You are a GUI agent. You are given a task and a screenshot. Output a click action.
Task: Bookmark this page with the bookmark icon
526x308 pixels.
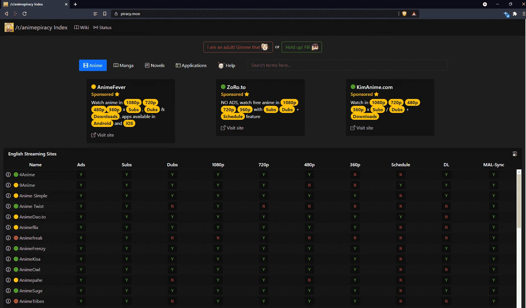pyautogui.click(x=105, y=14)
